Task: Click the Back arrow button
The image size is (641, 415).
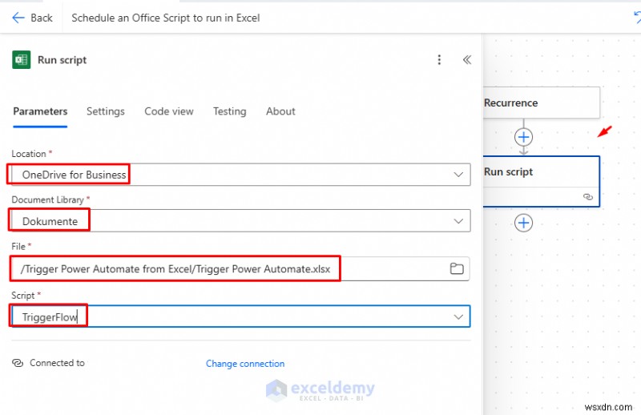Action: point(32,18)
